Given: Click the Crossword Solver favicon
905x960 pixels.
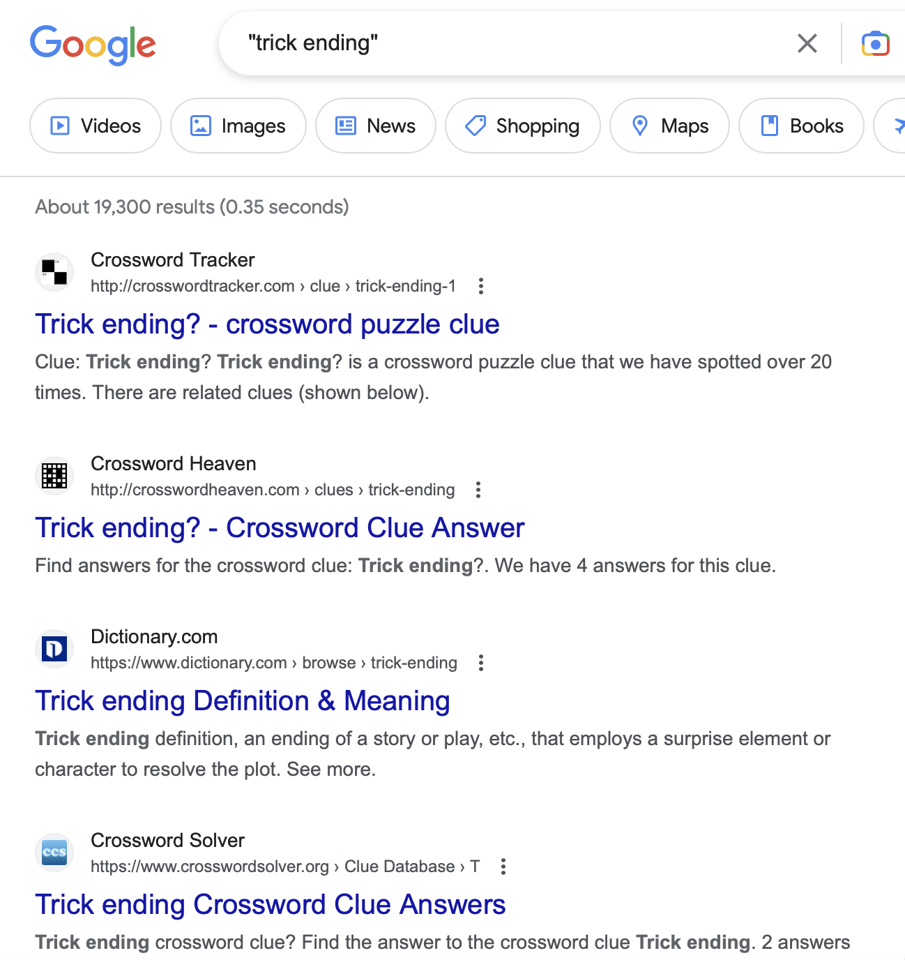Looking at the screenshot, I should (54, 852).
